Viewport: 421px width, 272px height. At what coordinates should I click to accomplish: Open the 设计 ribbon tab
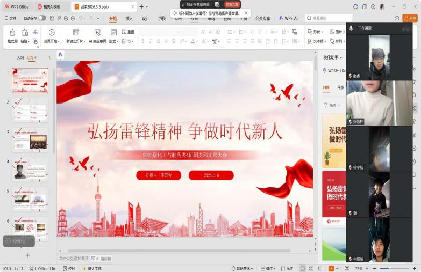pos(145,18)
